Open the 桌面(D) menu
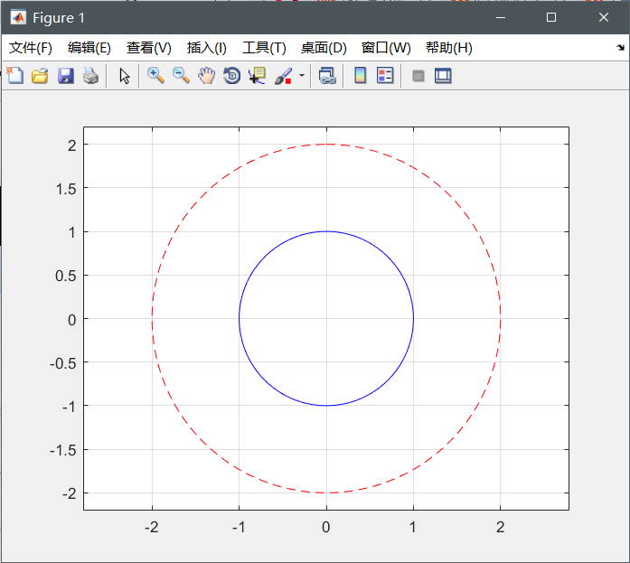Viewport: 630px width, 563px height. point(324,48)
